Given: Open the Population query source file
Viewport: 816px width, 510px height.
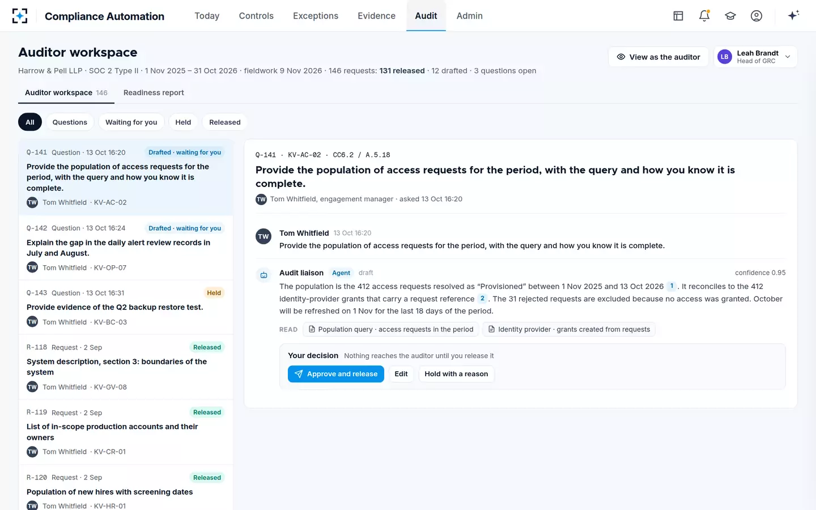Looking at the screenshot, I should tap(391, 329).
